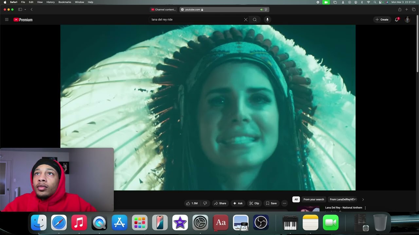Viewport: 419px width, 235px height.
Task: Open piano keyboard app in Dock
Action: [290, 223]
